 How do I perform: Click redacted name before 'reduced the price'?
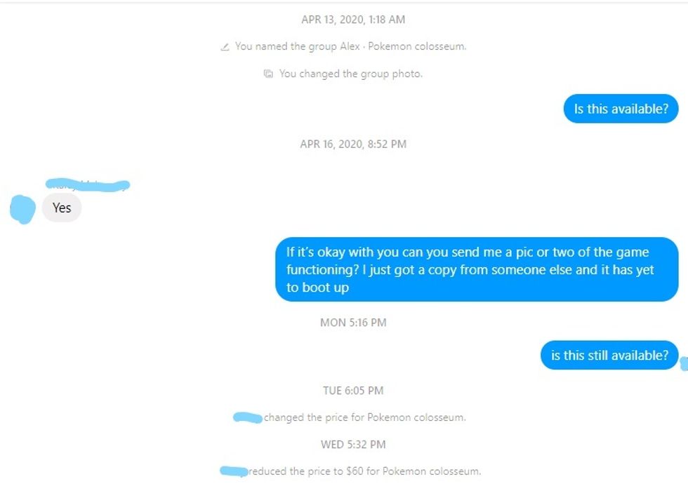point(234,471)
